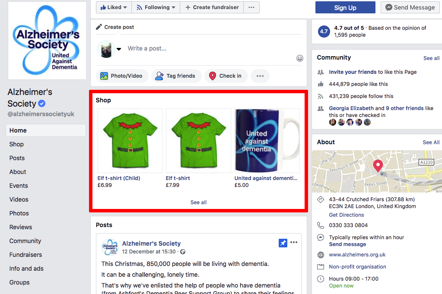Image resolution: width=442 pixels, height=294 pixels.
Task: Click the Send Message button
Action: [410, 7]
